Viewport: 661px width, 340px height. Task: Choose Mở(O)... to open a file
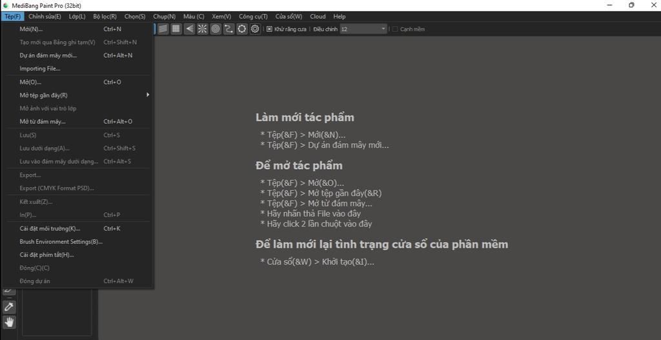(78, 82)
